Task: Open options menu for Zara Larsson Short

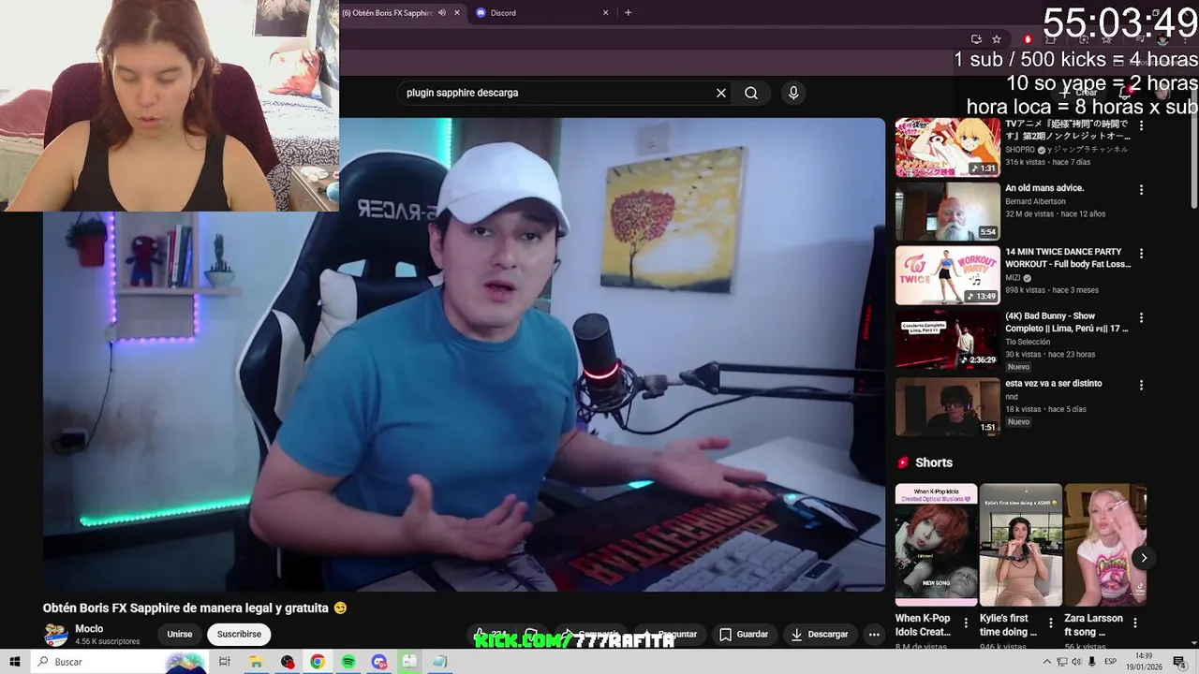Action: 1135,623
